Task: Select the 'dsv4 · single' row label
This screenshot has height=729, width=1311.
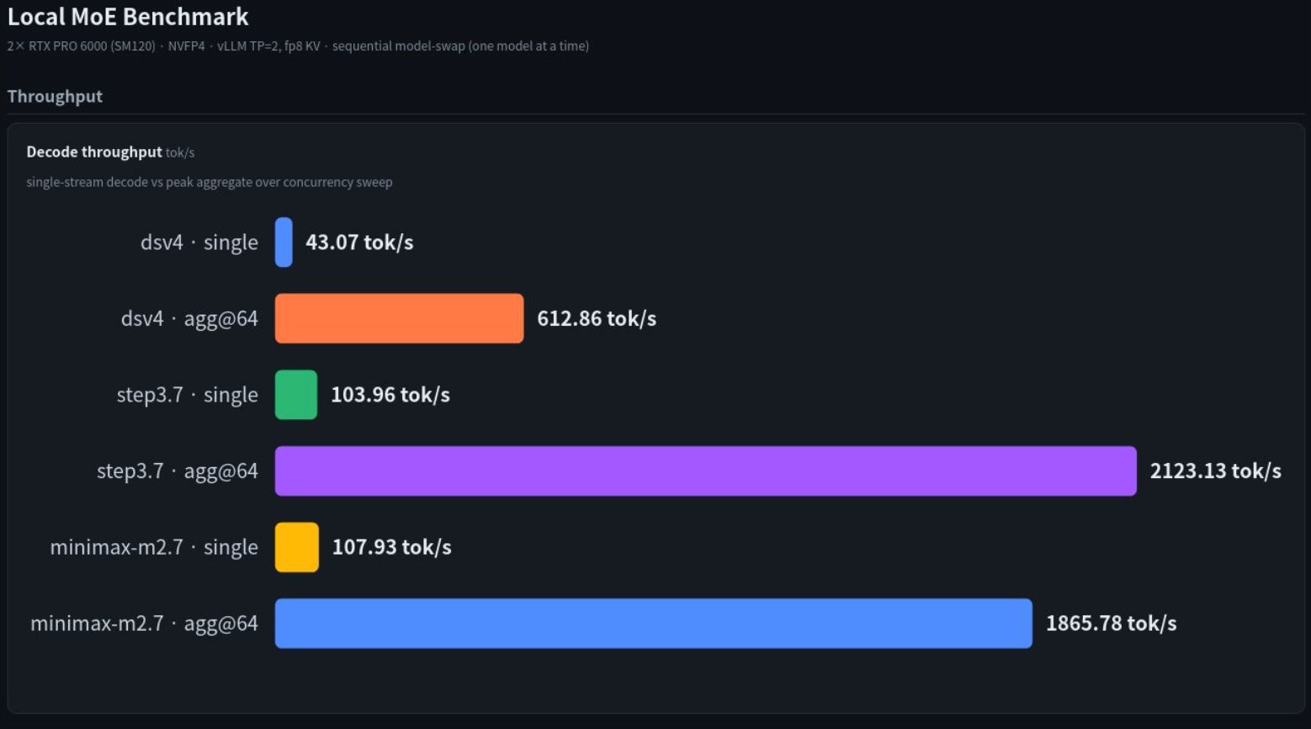Action: point(199,242)
